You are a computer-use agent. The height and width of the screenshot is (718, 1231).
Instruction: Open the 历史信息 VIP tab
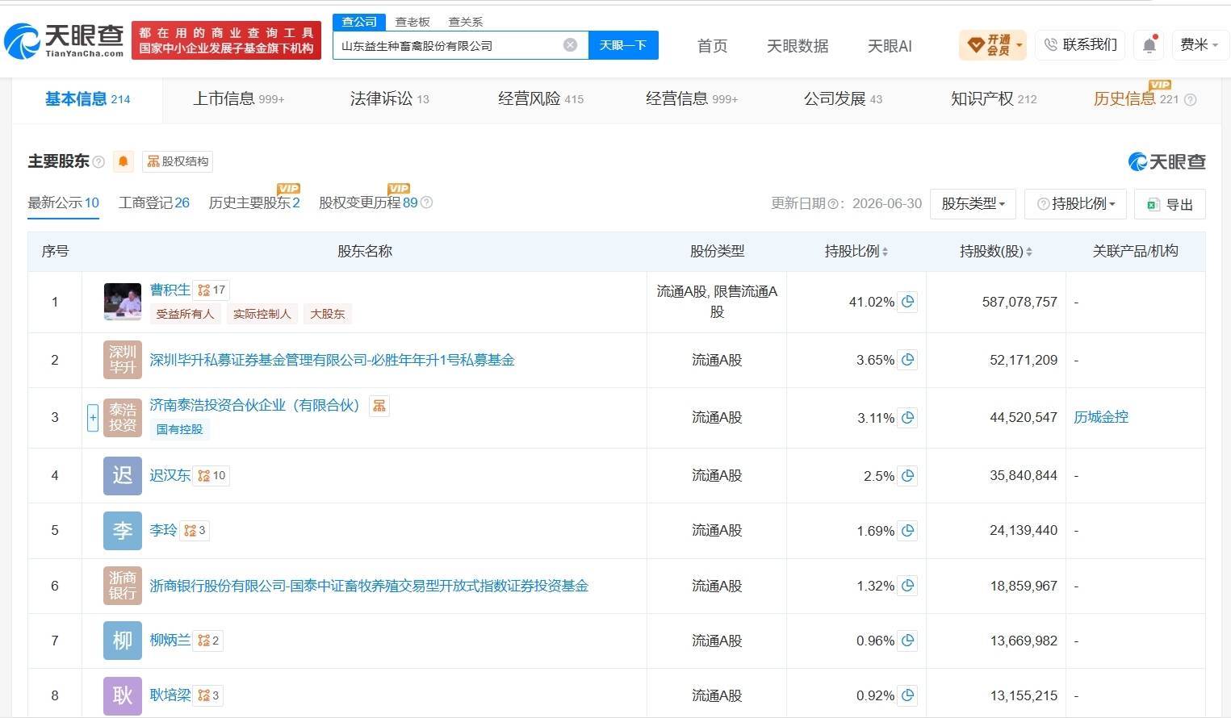point(1136,99)
